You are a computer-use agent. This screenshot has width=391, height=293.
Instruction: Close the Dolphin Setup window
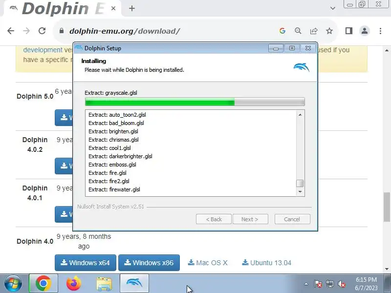point(308,48)
